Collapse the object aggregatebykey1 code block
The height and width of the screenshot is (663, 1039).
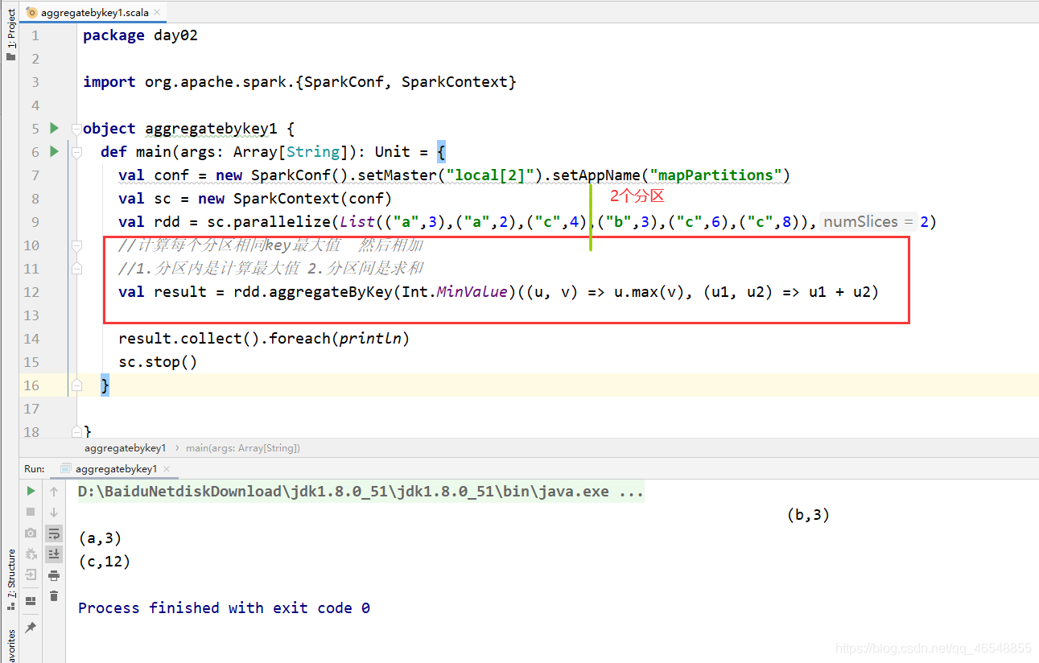(x=76, y=129)
